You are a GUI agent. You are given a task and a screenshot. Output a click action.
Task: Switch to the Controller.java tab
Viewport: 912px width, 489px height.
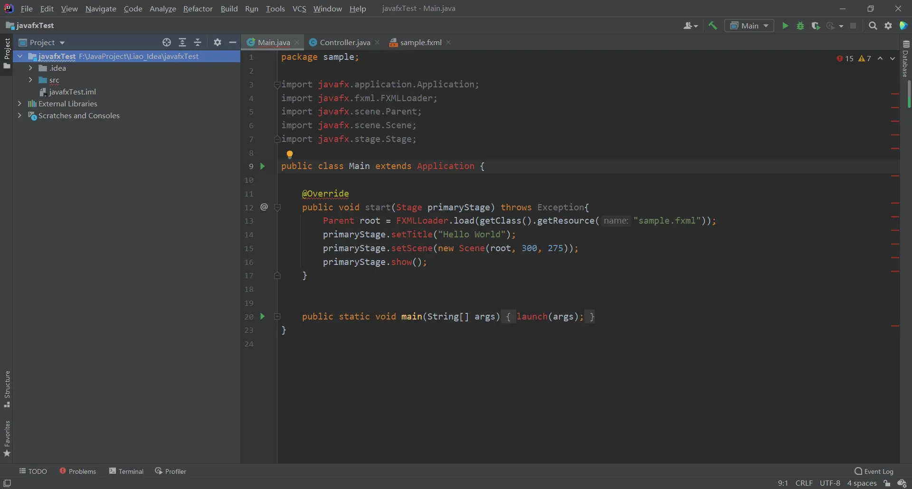[344, 42]
